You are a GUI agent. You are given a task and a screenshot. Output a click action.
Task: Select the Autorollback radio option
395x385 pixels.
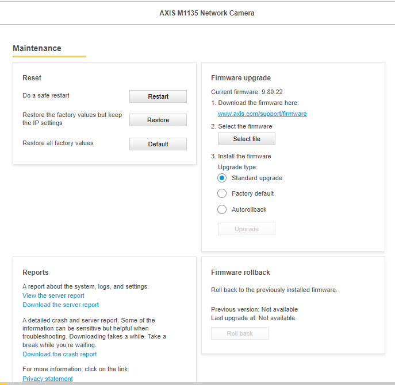coord(222,209)
